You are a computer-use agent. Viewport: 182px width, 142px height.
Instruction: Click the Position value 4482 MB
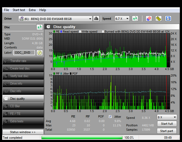click(148, 125)
